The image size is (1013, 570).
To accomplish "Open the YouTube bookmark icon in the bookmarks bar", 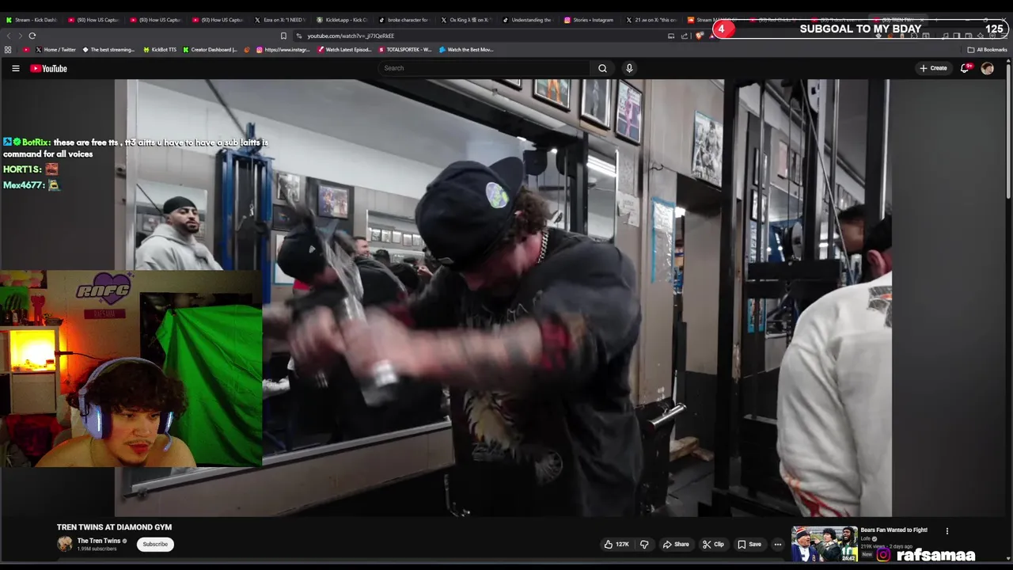I will [x=26, y=50].
